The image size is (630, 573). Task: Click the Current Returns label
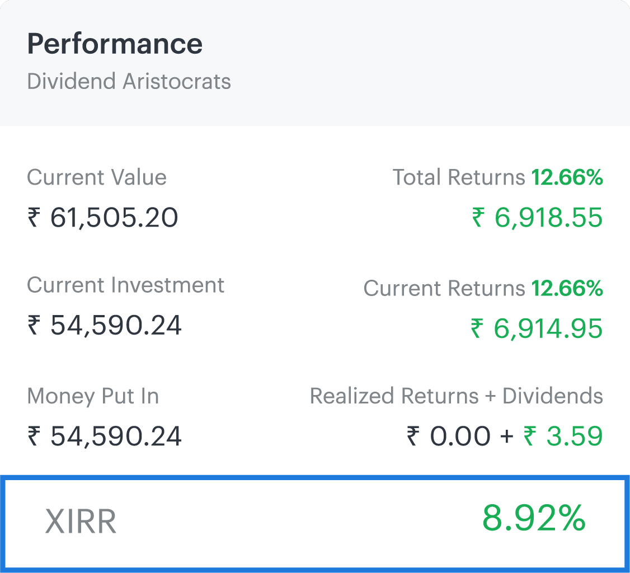tap(444, 289)
